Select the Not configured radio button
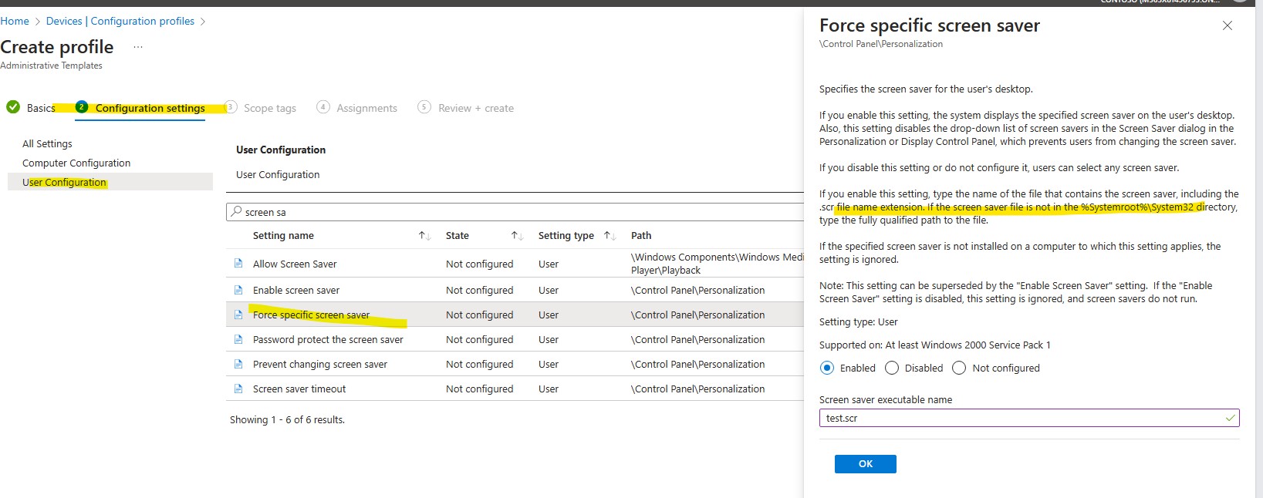This screenshot has height=498, width=1263. pyautogui.click(x=959, y=368)
